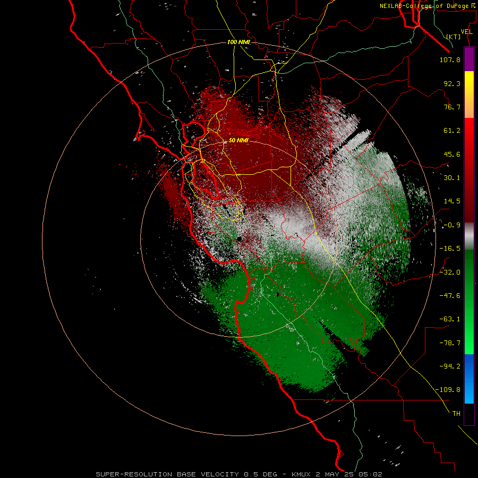The width and height of the screenshot is (478, 478).
Task: Click the -109.8 velocity scale value
Action: pos(448,390)
